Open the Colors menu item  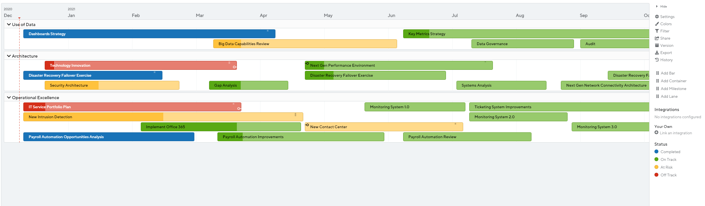pos(666,24)
